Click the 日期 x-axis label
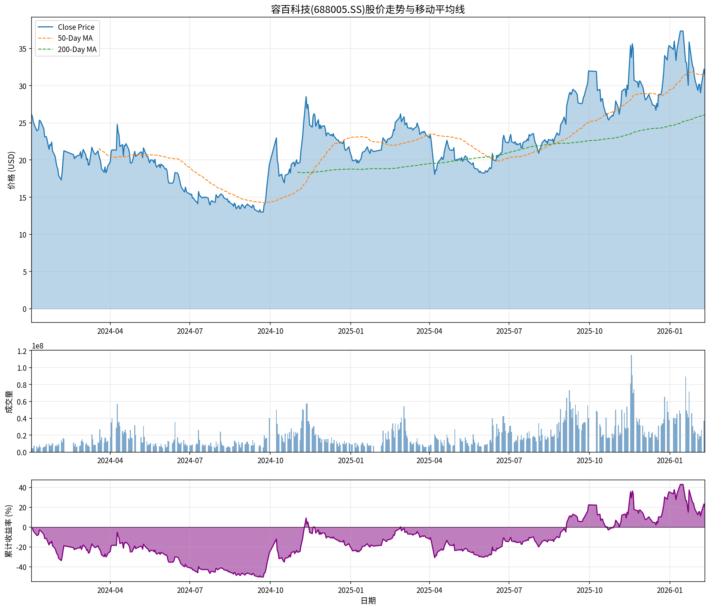The image size is (710, 610). point(368,601)
